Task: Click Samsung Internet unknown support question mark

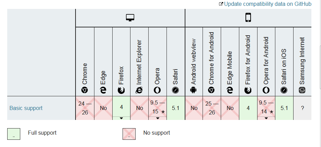Action: tap(302, 108)
